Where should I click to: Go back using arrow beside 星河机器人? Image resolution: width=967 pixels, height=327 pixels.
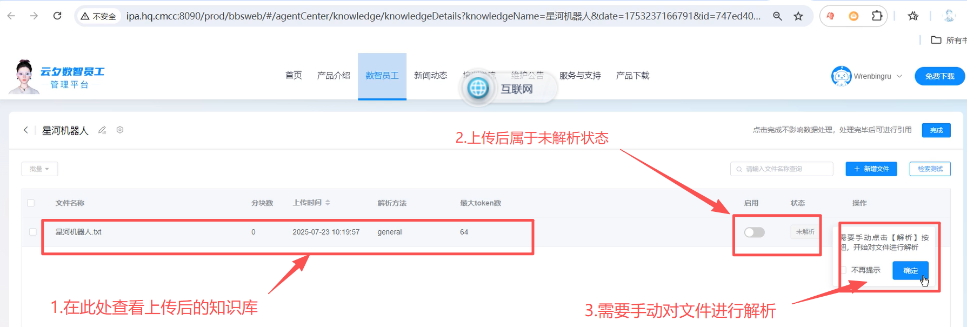pos(25,130)
